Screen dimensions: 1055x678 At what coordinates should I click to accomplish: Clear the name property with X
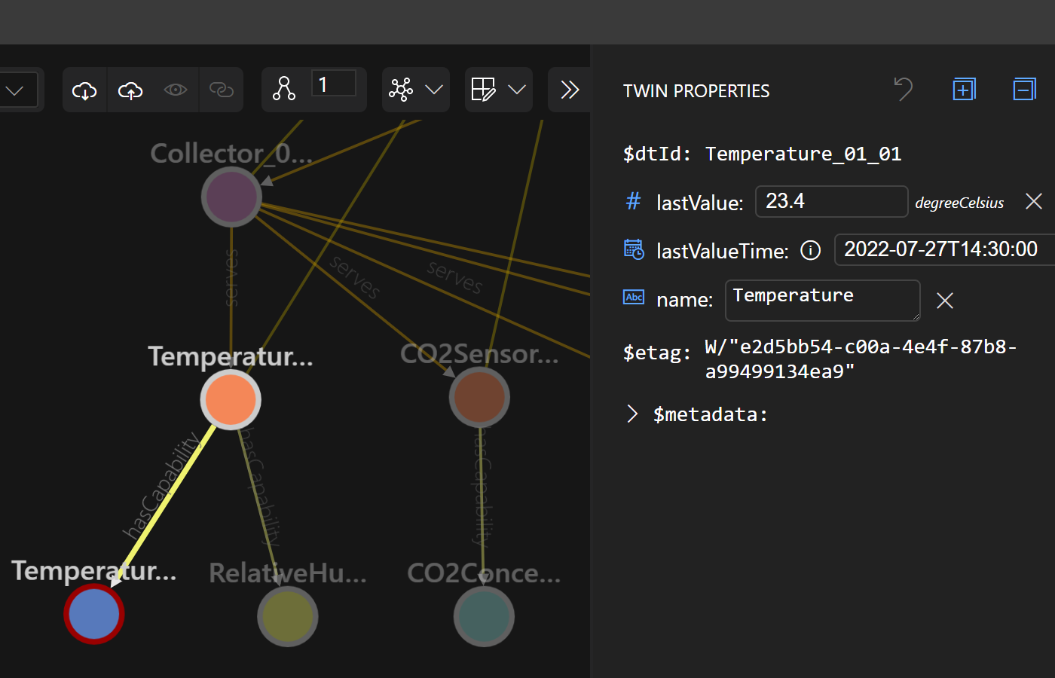(944, 301)
